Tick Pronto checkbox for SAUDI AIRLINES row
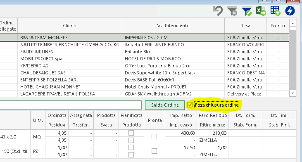Screen dimensions: 302x162 [277, 51]
